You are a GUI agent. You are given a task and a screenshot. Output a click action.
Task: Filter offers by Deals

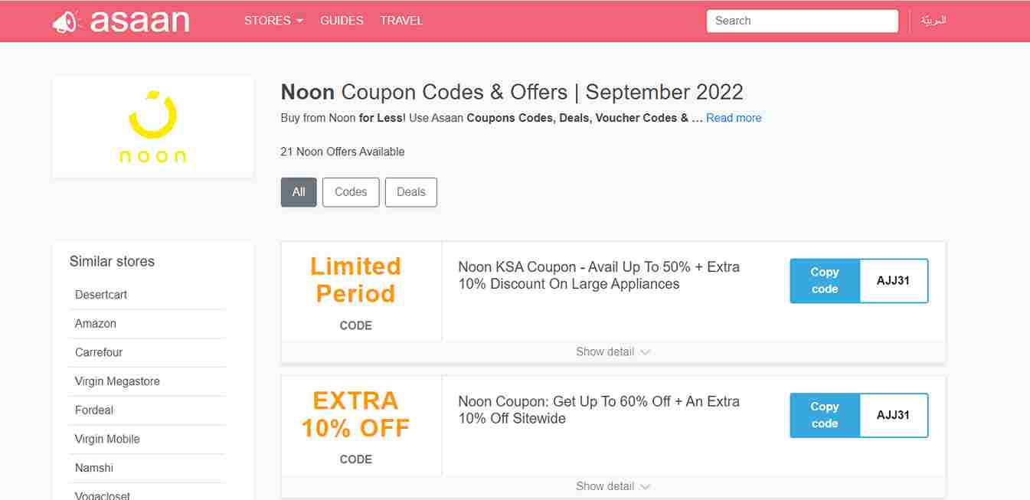coord(410,192)
